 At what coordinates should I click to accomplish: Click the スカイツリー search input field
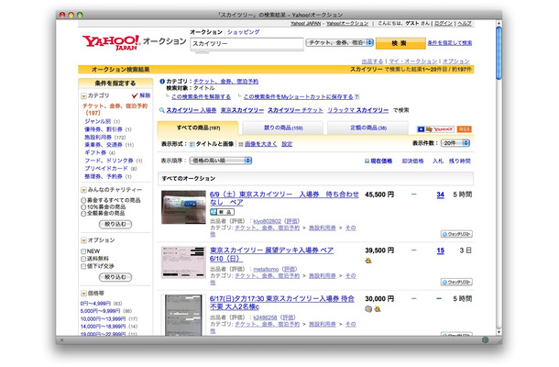click(x=247, y=43)
